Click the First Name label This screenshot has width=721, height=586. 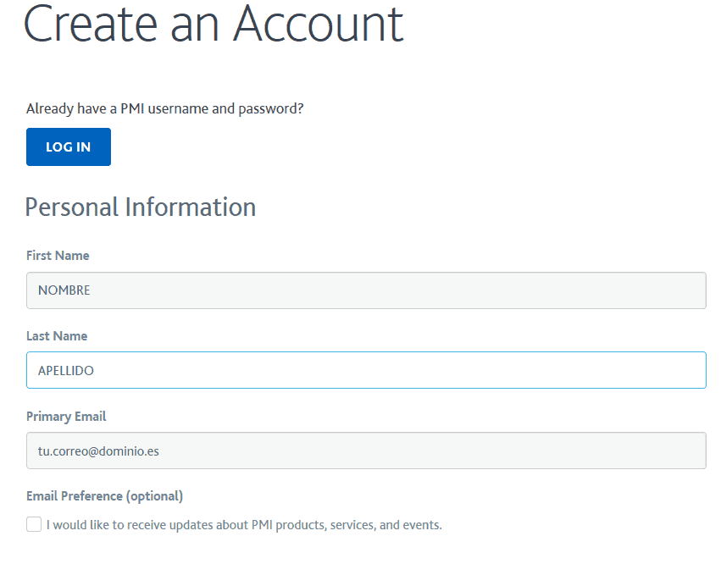click(x=58, y=256)
